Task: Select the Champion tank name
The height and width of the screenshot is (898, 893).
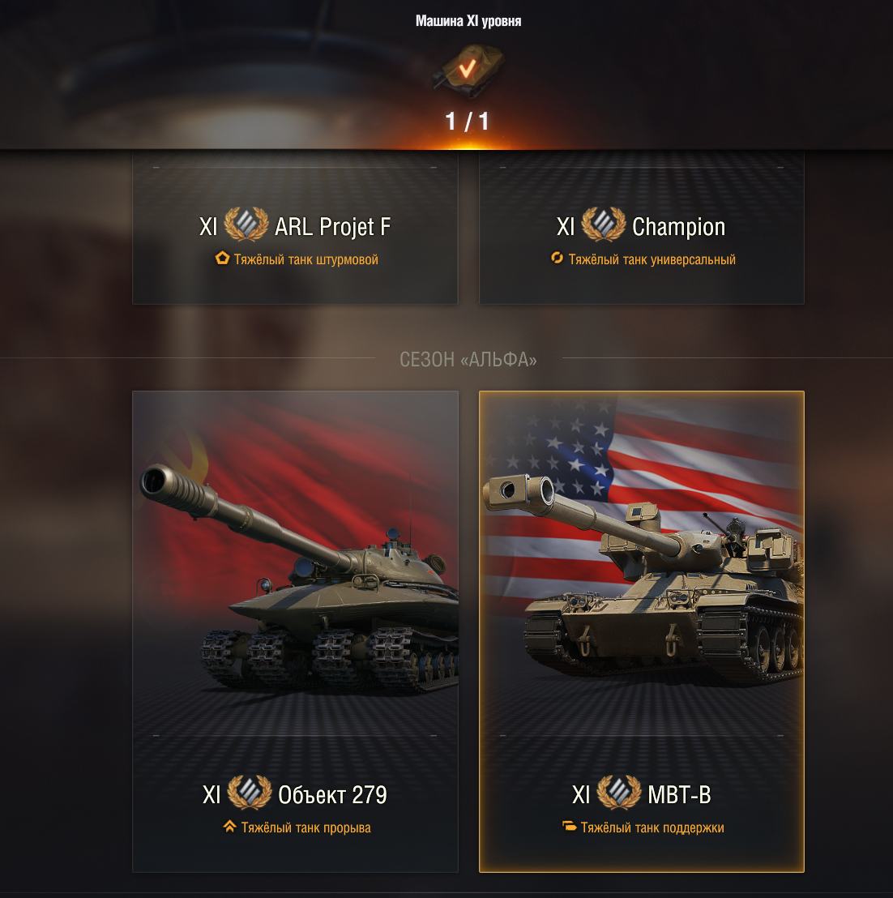Action: click(x=678, y=227)
